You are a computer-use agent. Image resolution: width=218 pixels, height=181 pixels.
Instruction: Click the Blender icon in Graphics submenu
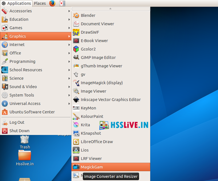76,15
